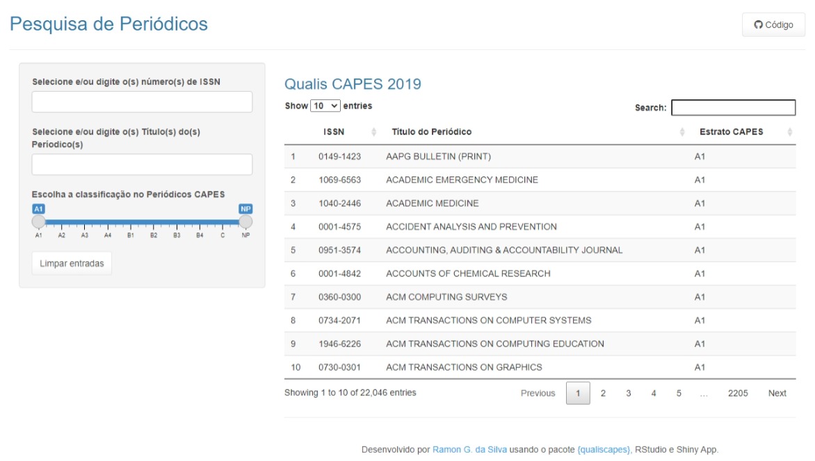Jump to last page 2205
Viewport: 815px width, 461px height.
click(x=738, y=394)
